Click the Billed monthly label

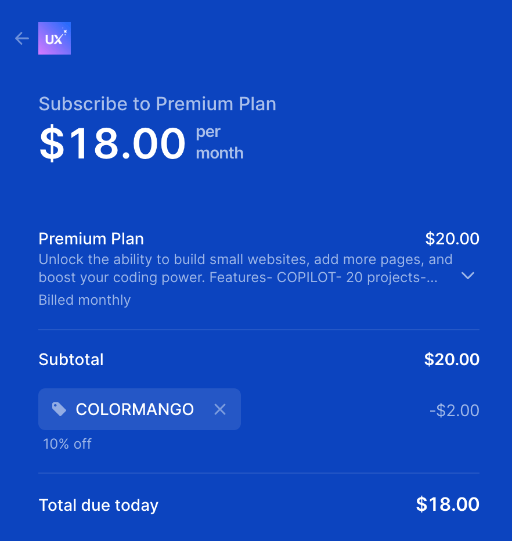(84, 300)
